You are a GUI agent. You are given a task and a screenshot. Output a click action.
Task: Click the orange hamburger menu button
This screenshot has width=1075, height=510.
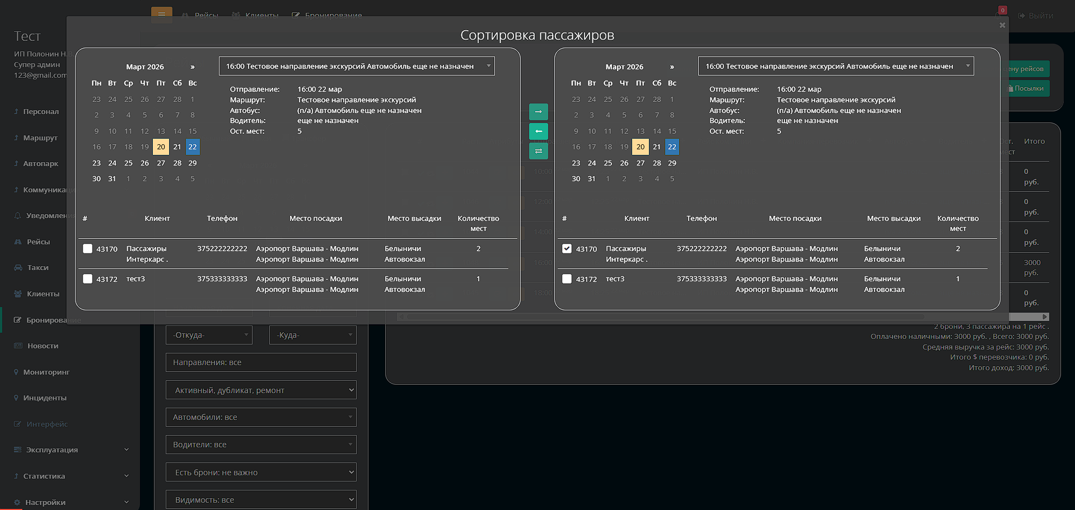161,15
